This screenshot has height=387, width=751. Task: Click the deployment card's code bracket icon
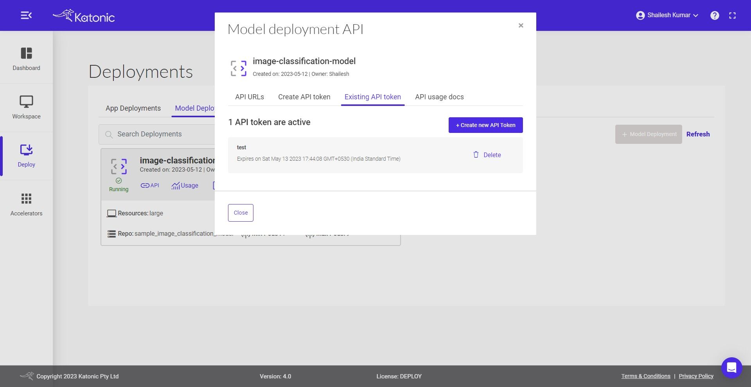pyautogui.click(x=119, y=167)
